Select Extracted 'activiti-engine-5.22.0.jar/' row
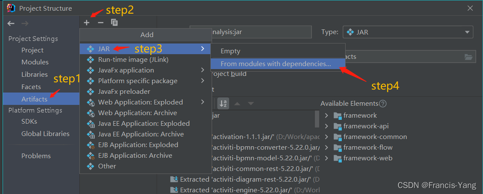 [245, 190]
